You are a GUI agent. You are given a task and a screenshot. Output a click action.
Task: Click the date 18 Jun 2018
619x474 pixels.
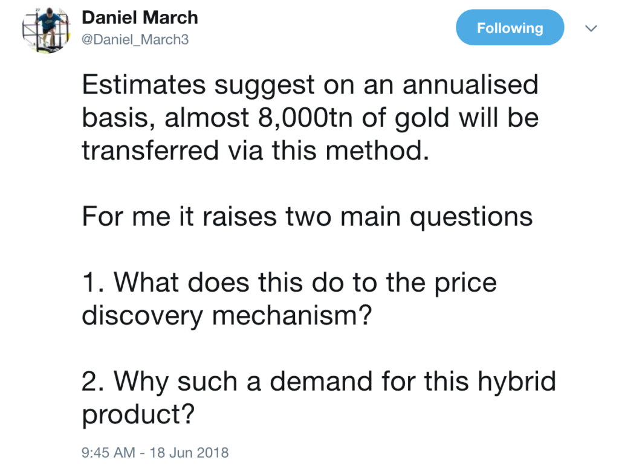[189, 452]
